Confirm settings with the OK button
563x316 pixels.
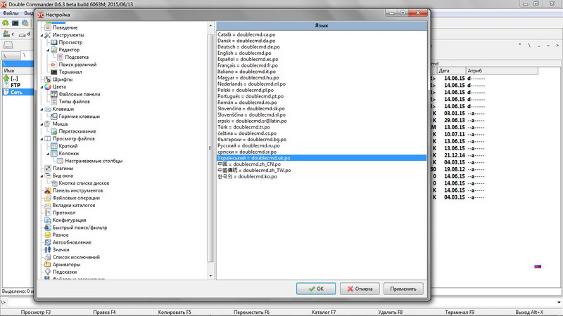tap(316, 289)
